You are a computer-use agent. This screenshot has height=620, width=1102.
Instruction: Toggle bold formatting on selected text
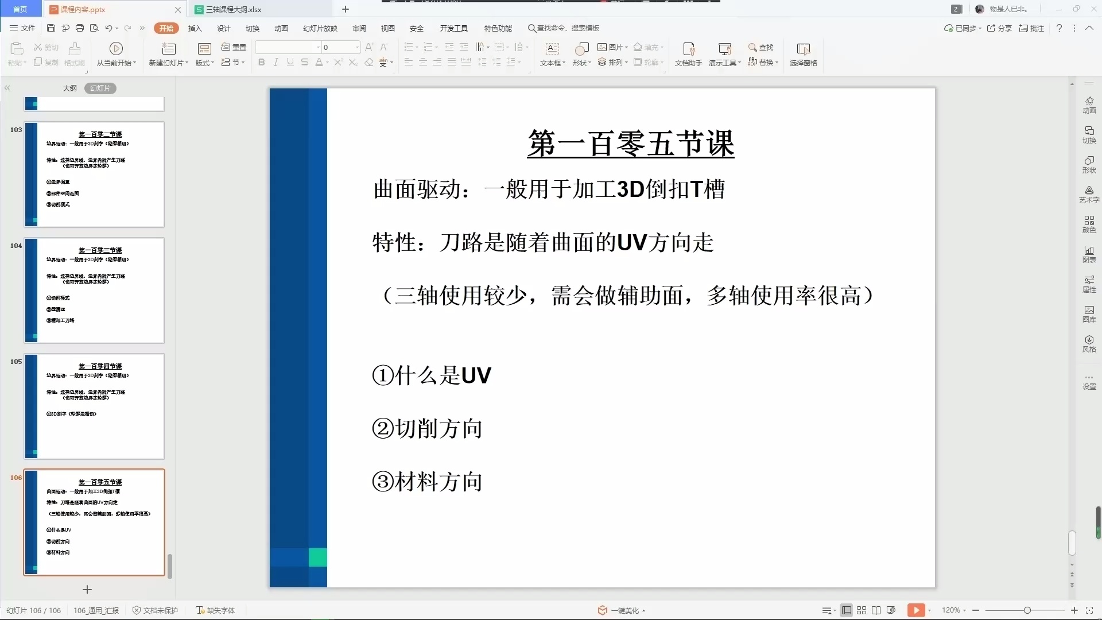261,62
